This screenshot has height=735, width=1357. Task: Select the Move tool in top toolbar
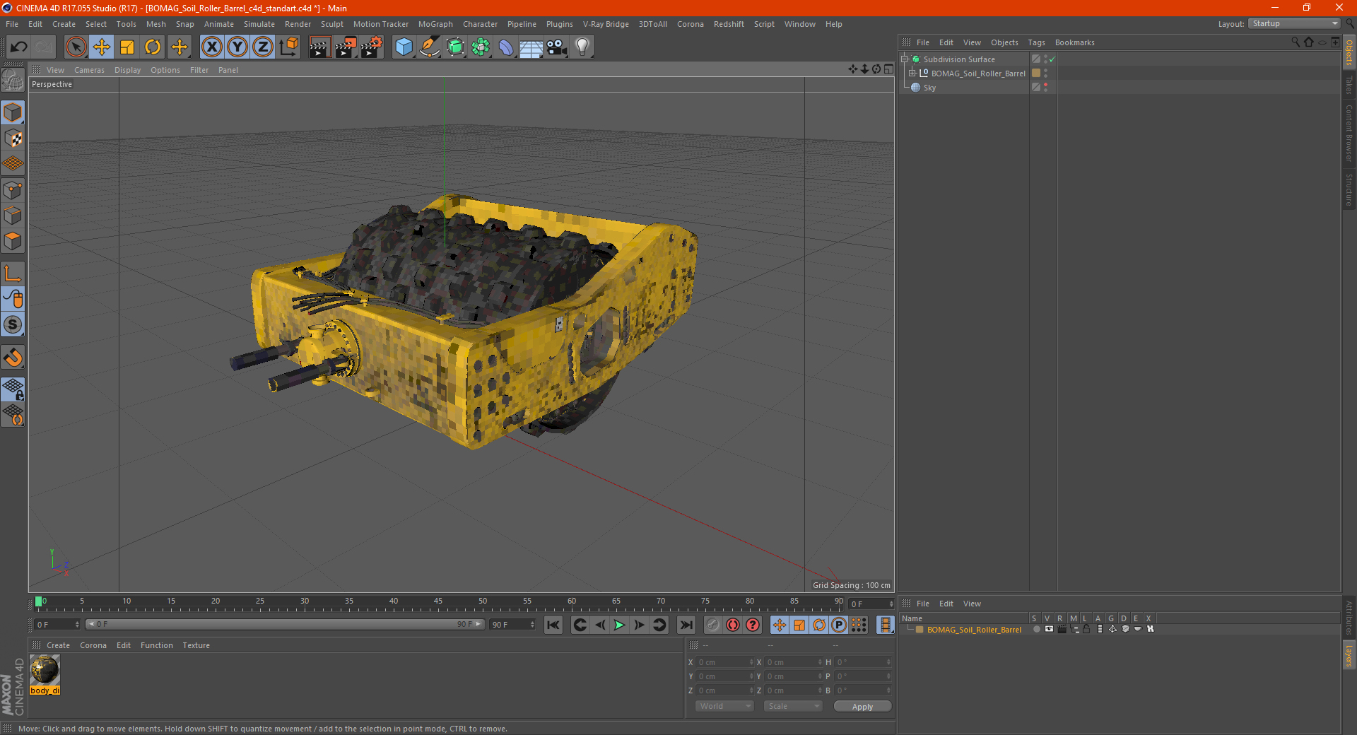point(102,47)
